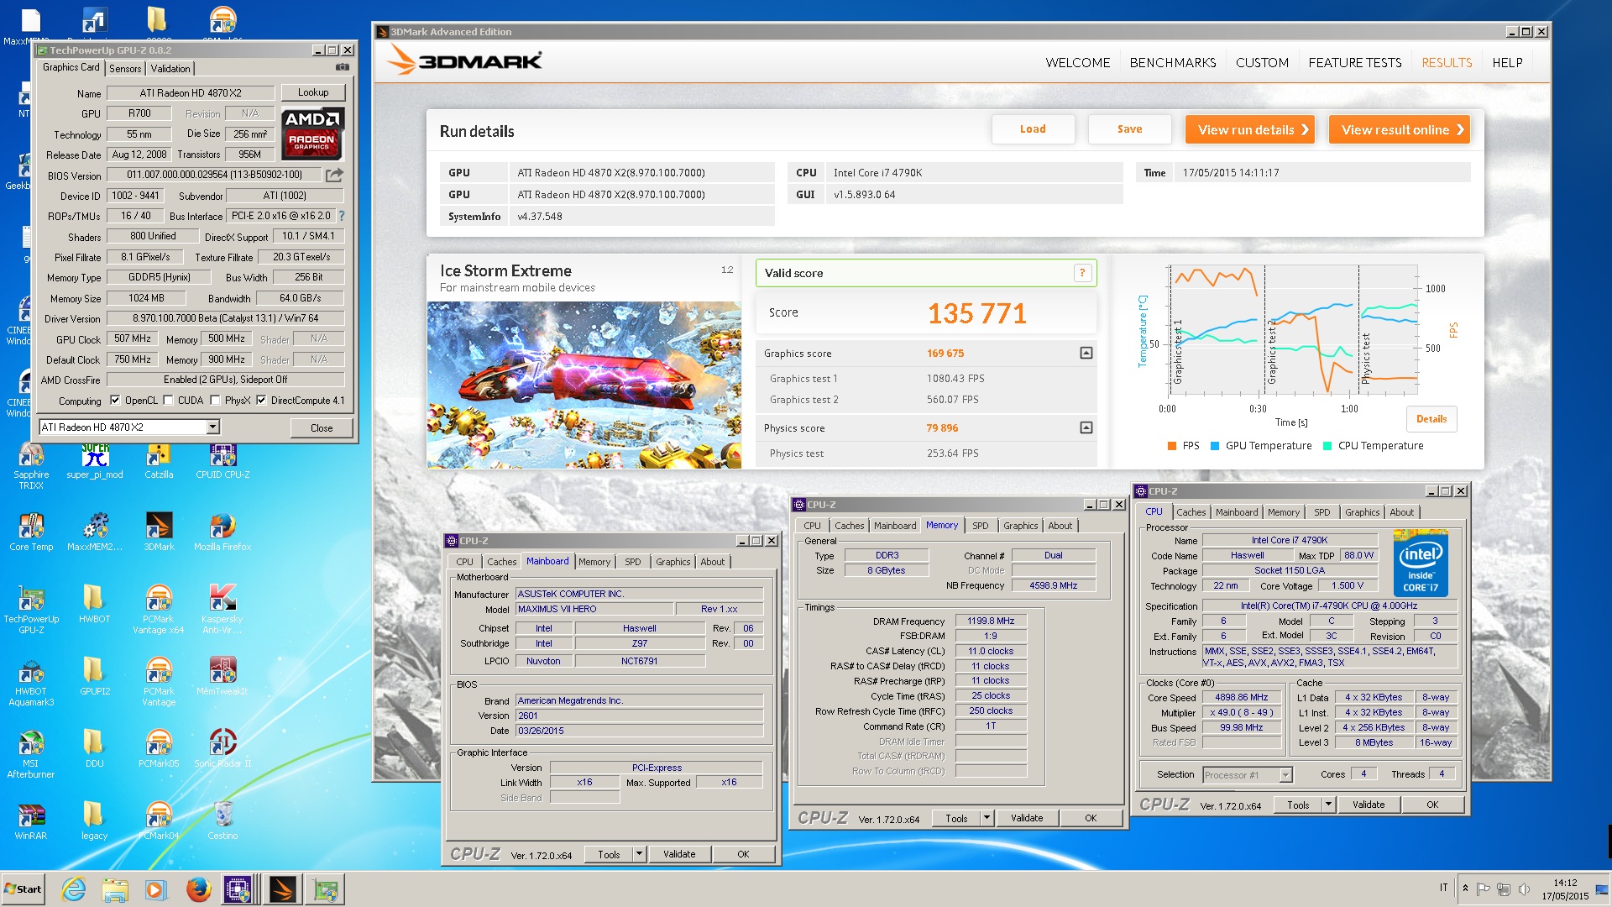Click the AMD Radeon Graphics logo
The width and height of the screenshot is (1612, 907).
click(x=311, y=134)
